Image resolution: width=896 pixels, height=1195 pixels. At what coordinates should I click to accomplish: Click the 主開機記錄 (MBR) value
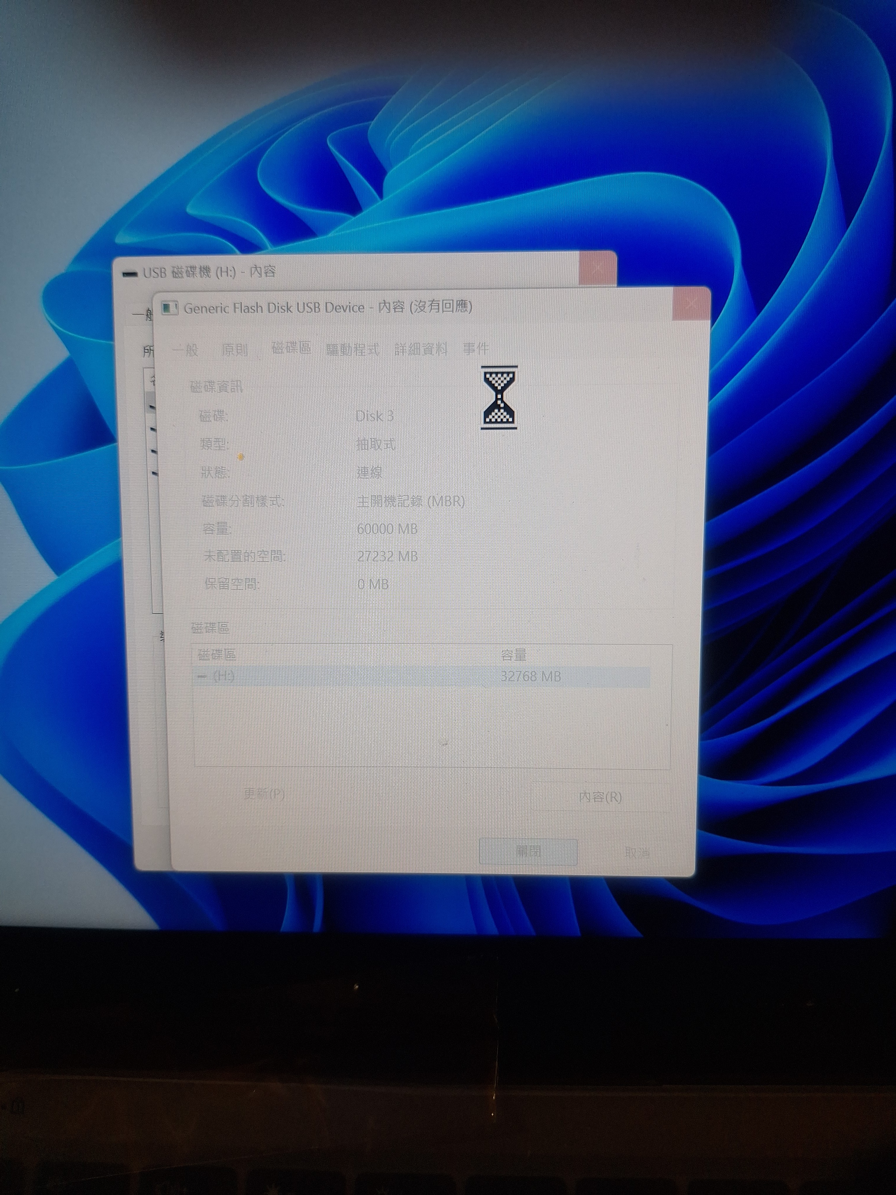pyautogui.click(x=411, y=501)
